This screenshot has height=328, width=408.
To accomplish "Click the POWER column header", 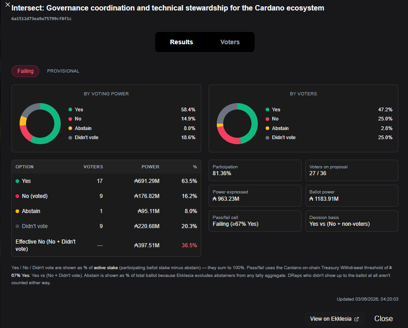I will click(151, 167).
